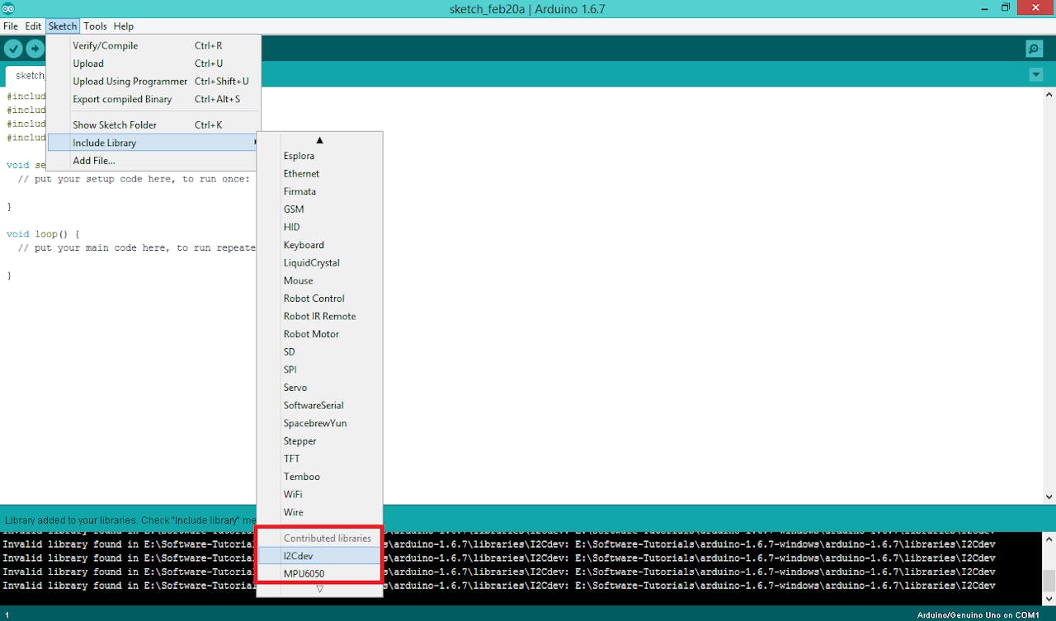Choose Upload Using Programmer

click(x=130, y=82)
